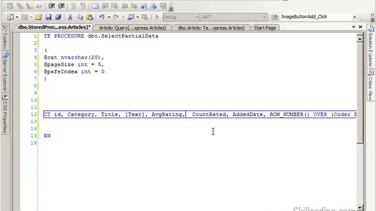The width and height of the screenshot is (376, 211).
Task: Click '@pageSize int = 5,' on line 5
Action: (74, 64)
